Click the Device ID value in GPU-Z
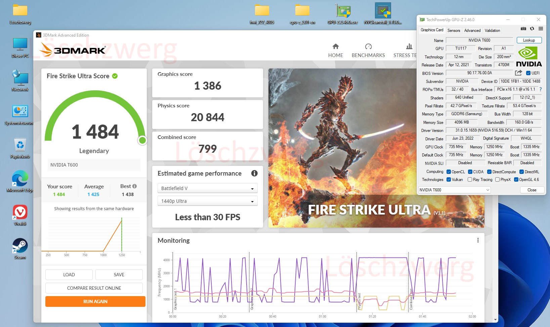 tap(520, 81)
